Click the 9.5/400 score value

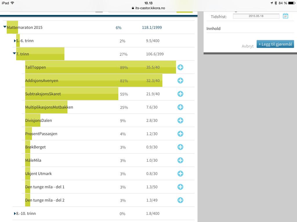153,41
